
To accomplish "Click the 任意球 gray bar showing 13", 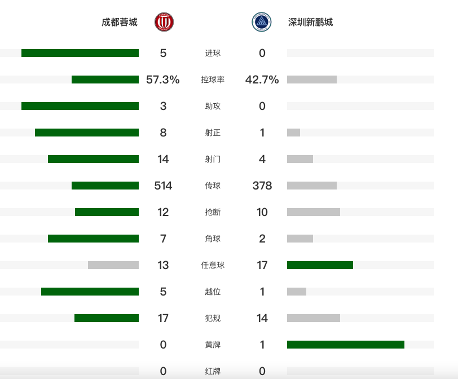I will pyautogui.click(x=113, y=265).
